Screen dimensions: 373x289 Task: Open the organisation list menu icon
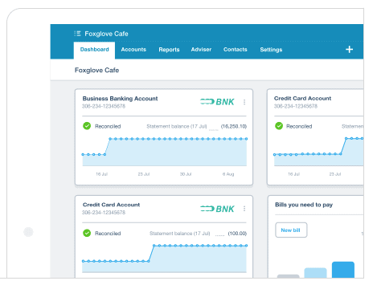(77, 34)
